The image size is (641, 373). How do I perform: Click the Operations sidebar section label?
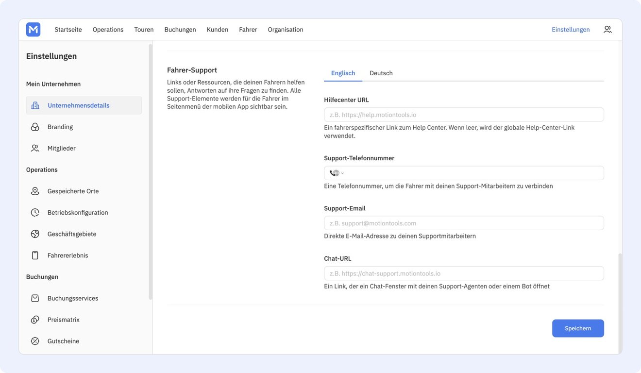42,170
